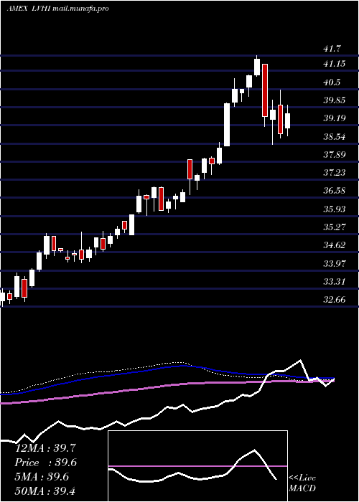Click the 34.62 price axis label
359x502 pixels.
coord(335,245)
